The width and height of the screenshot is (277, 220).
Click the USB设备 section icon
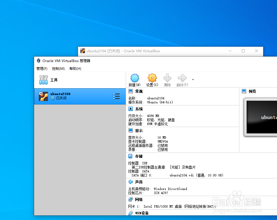coord(131,213)
